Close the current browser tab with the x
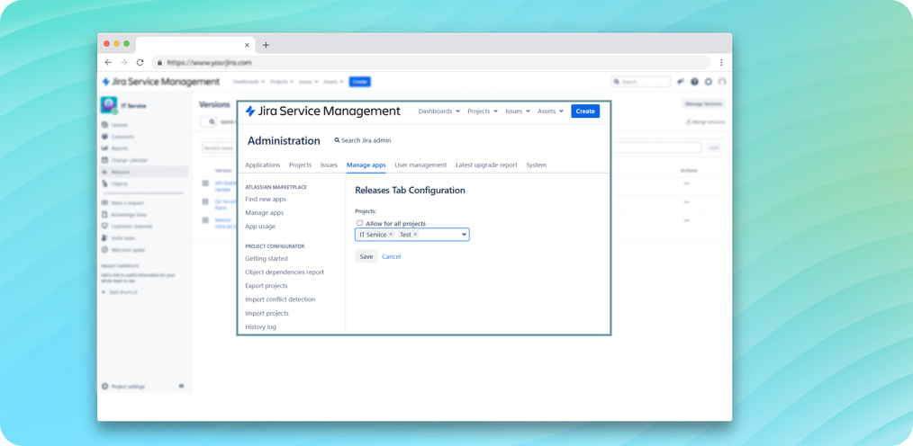 pos(247,45)
